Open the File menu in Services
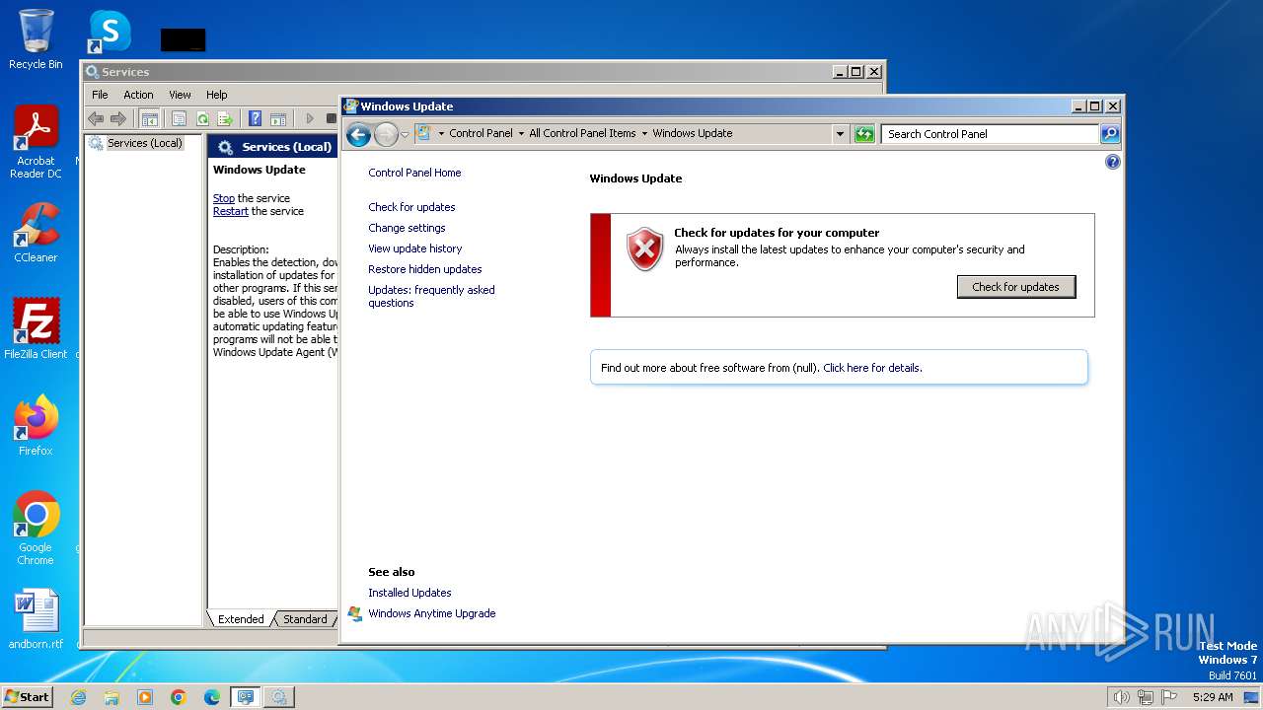This screenshot has height=710, width=1263. (100, 95)
